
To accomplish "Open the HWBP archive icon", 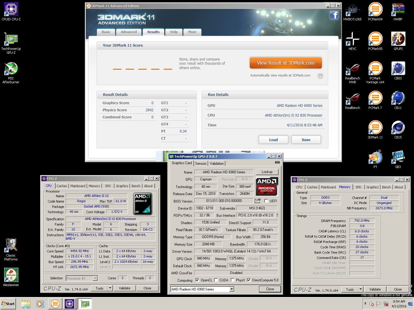I will [398, 12].
